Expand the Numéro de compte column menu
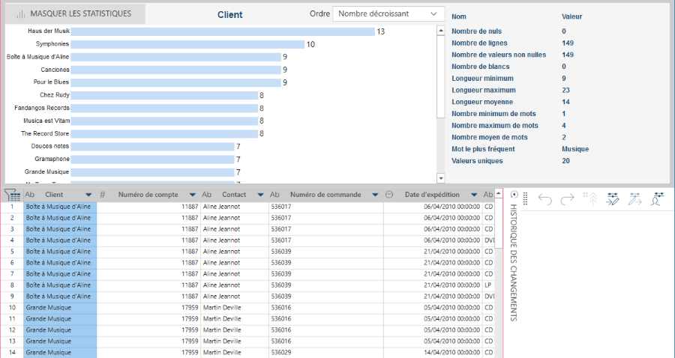The height and width of the screenshot is (358, 675). tap(192, 195)
